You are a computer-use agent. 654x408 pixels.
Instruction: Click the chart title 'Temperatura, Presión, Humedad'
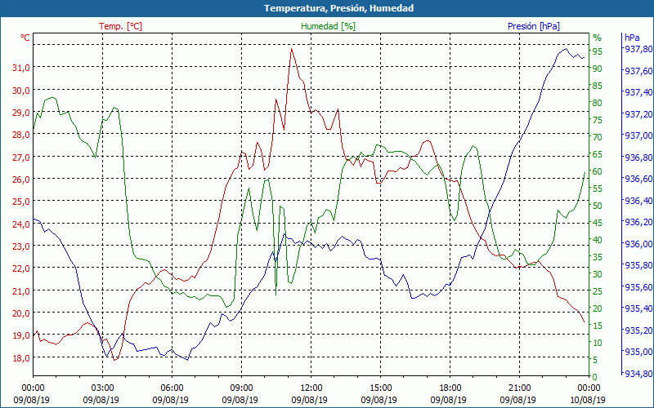[338, 8]
